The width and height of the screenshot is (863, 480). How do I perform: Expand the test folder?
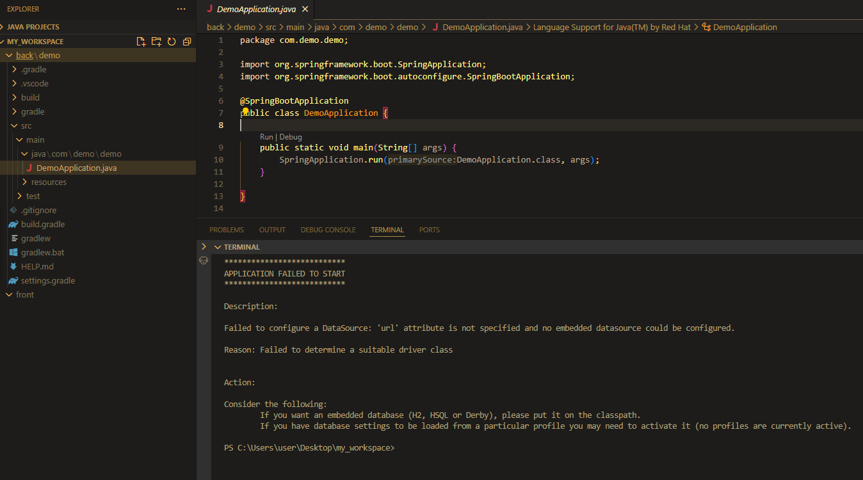[20, 196]
